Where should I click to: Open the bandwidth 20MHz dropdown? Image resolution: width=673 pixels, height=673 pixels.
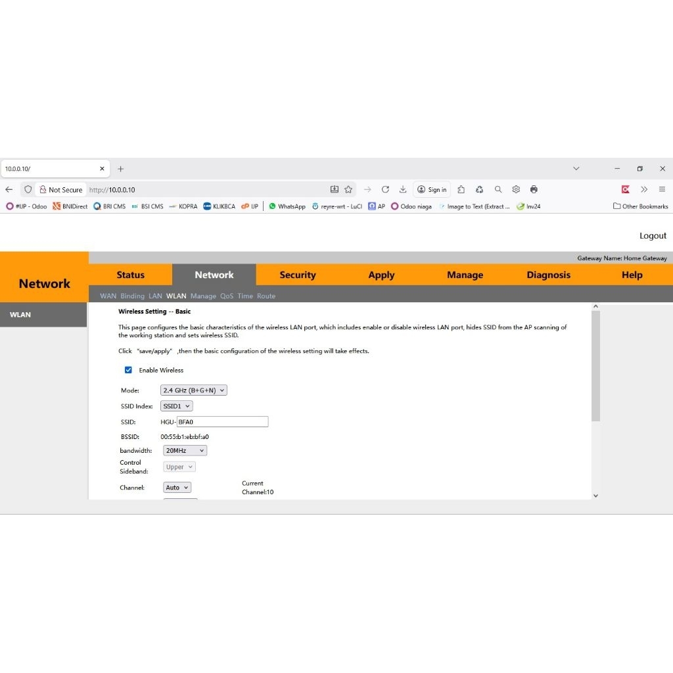[x=185, y=451]
